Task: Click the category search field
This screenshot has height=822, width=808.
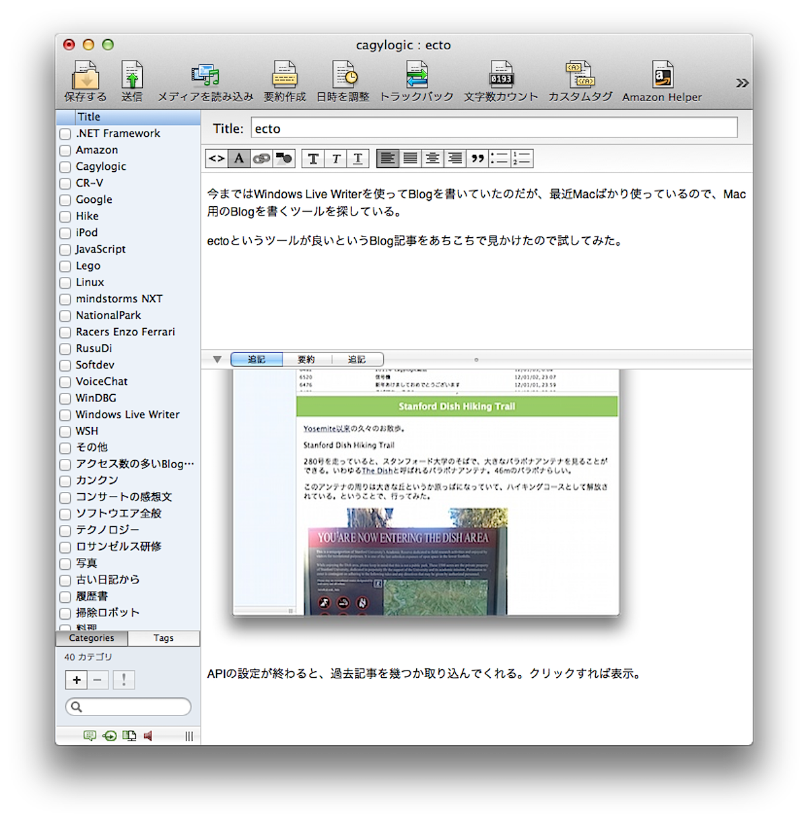Action: click(x=133, y=707)
